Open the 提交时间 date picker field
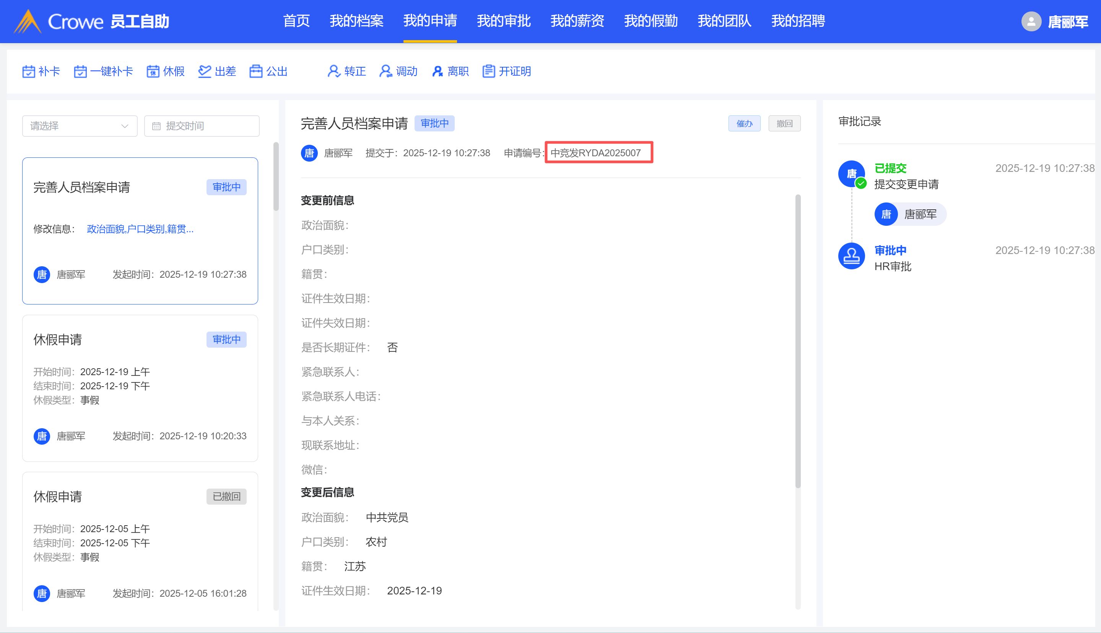 click(202, 126)
